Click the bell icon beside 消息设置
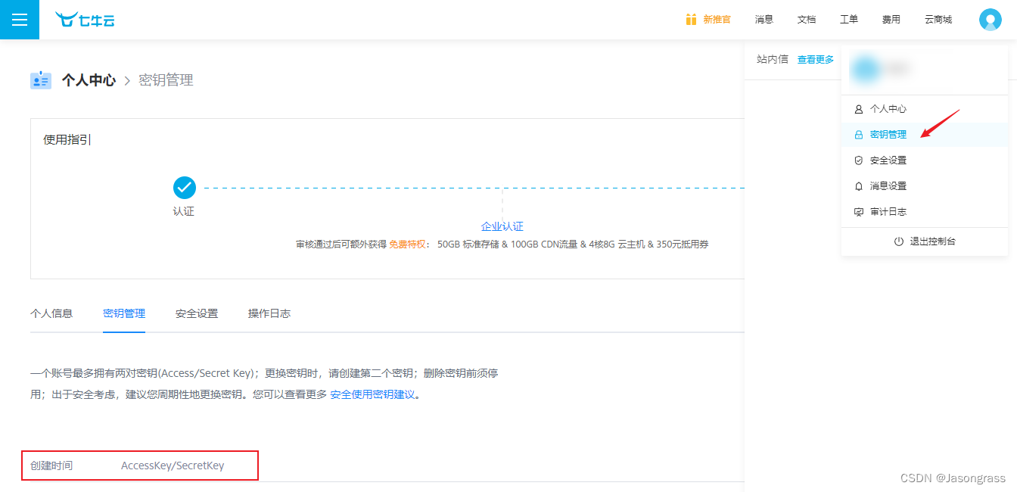The height and width of the screenshot is (492, 1017). [x=859, y=185]
